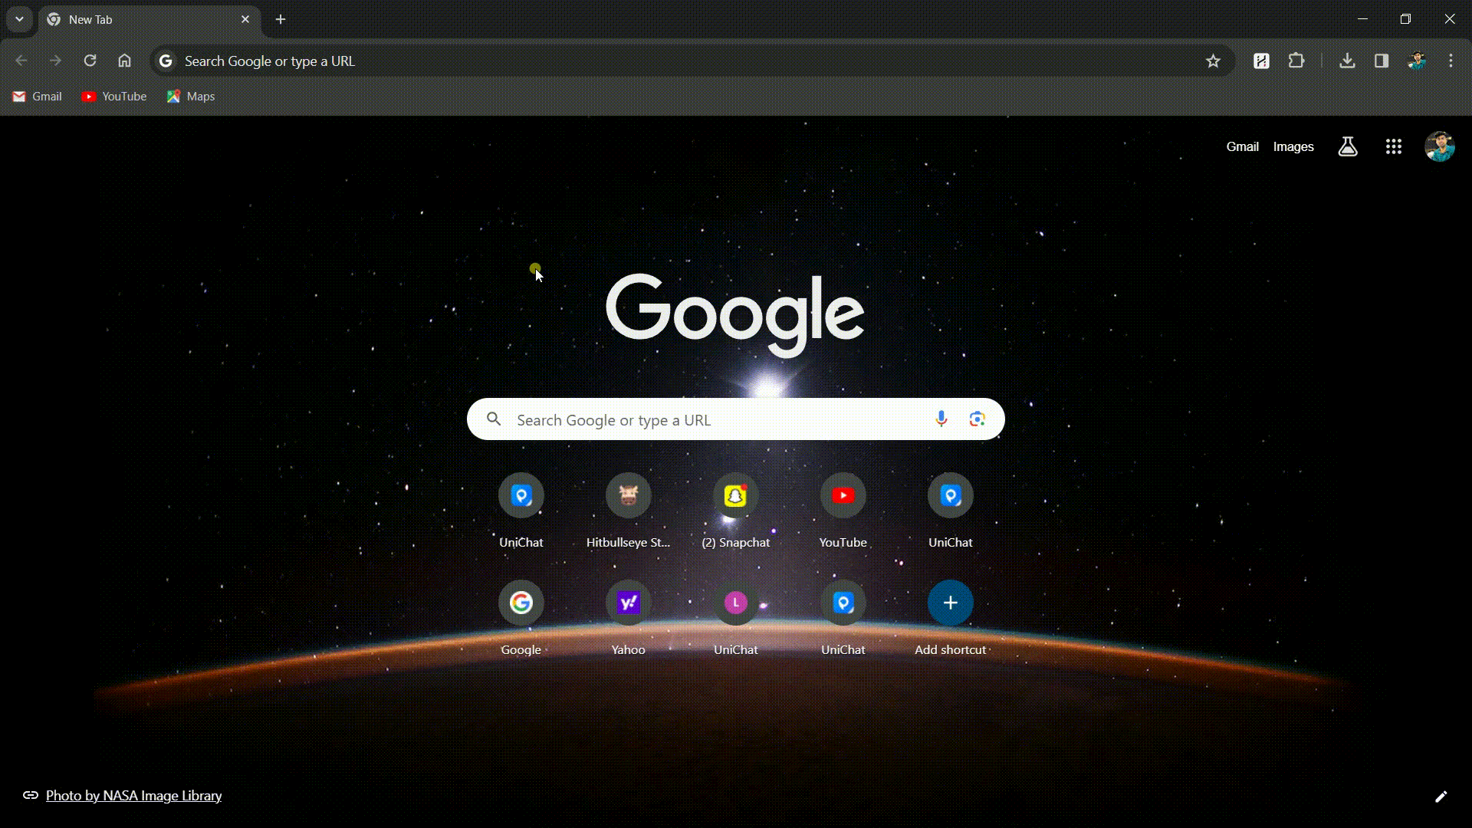Image resolution: width=1472 pixels, height=828 pixels.
Task: Click the Add shortcut button
Action: (x=950, y=603)
